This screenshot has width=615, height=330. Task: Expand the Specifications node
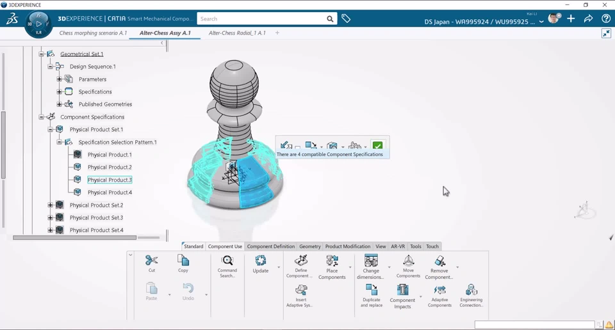(59, 91)
